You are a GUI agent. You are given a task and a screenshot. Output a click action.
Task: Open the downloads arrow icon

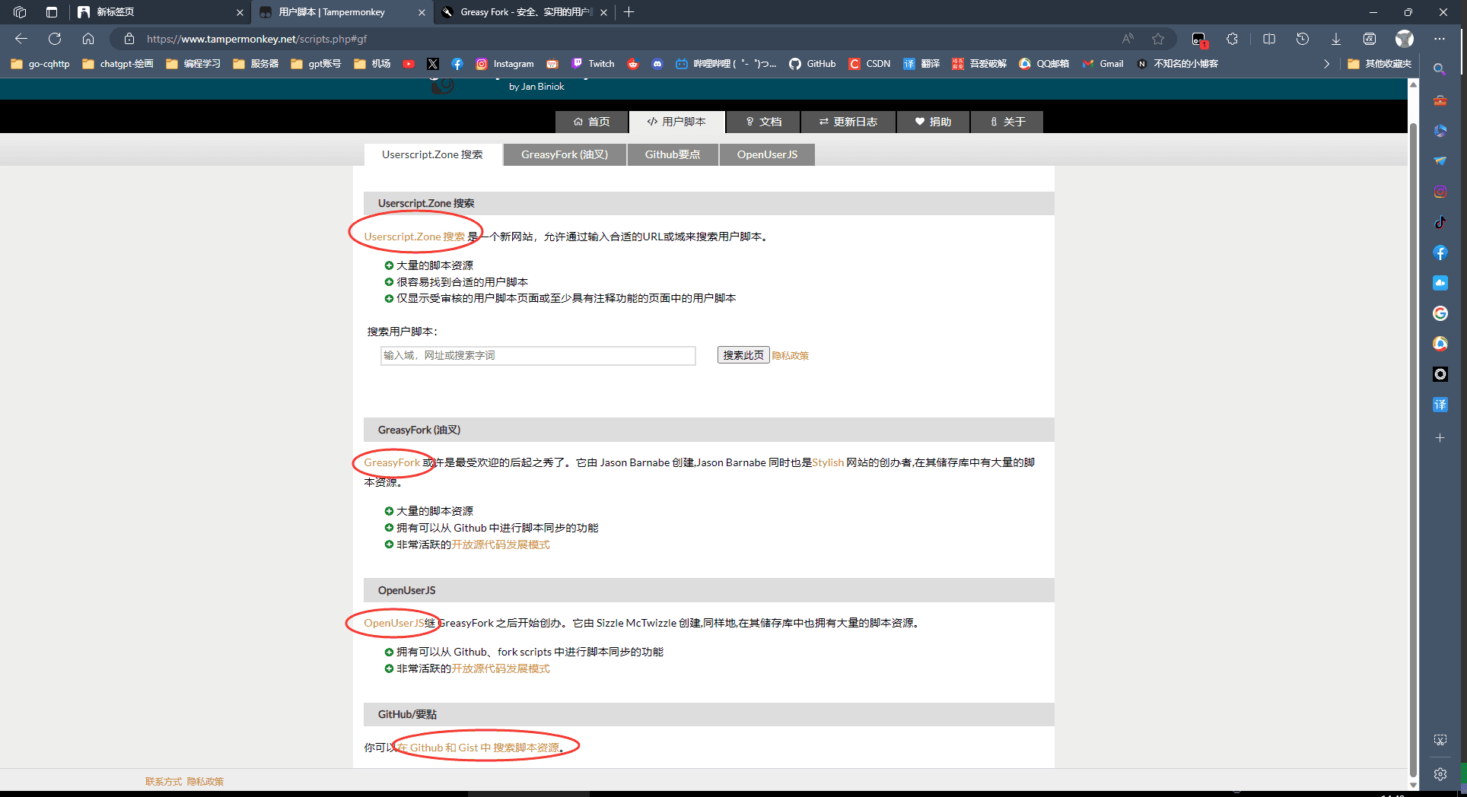click(x=1335, y=39)
